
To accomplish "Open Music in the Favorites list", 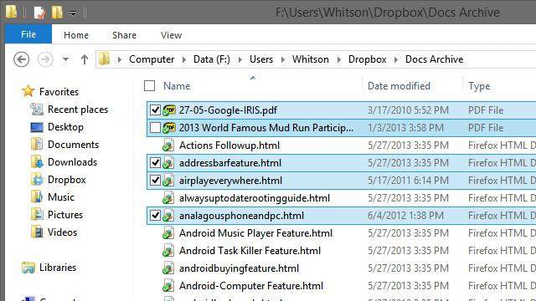I will point(61,197).
